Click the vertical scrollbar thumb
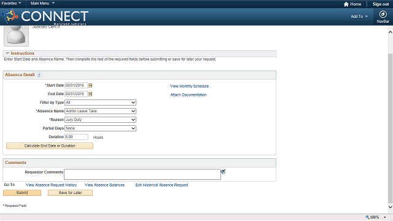This screenshot has width=393, height=221. click(x=391, y=128)
